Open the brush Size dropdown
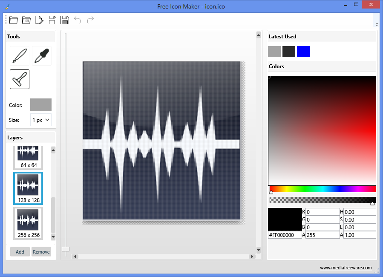The image size is (383, 277). [x=40, y=120]
